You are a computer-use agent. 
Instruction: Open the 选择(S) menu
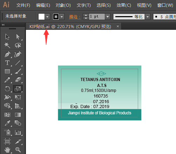click(103, 5)
